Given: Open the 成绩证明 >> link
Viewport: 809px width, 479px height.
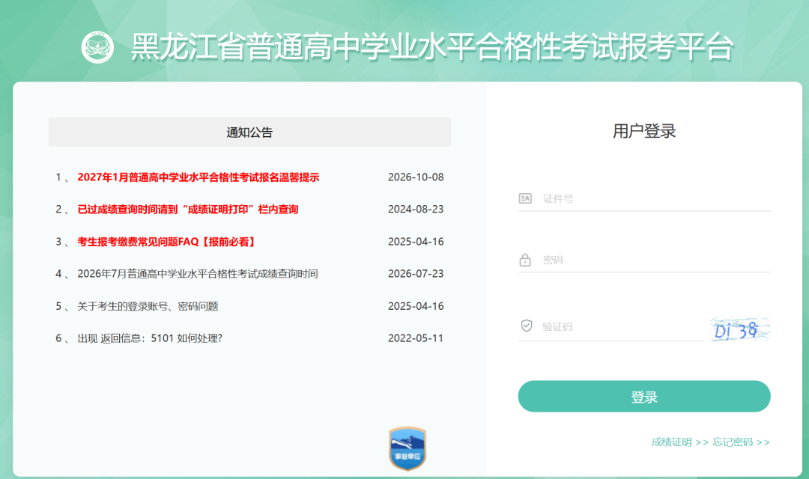Looking at the screenshot, I should click(x=679, y=442).
